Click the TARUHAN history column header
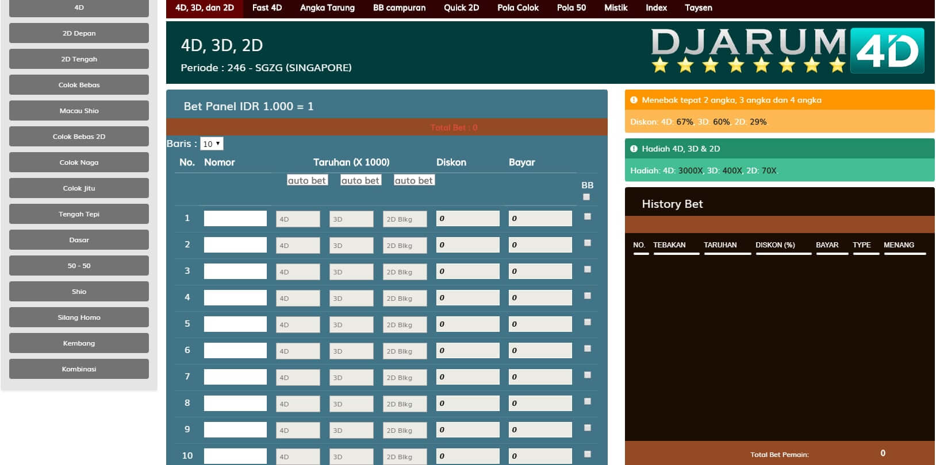This screenshot has height=465, width=936. (720, 245)
